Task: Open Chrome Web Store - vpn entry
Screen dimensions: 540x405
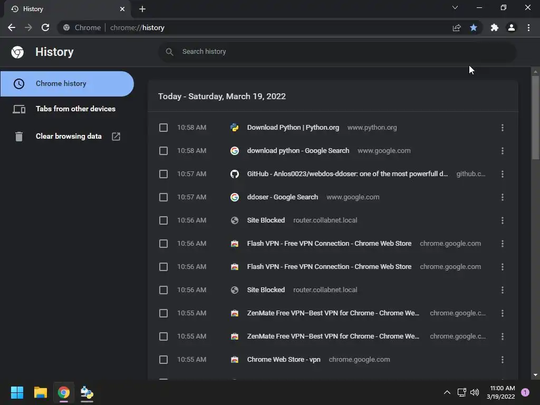Action: [x=284, y=360]
